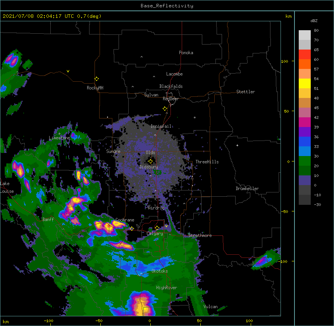This screenshot has height=326, width=334.
Task: Pick the dark green 10–20 dBZ legend swatch
Action: pyautogui.click(x=305, y=171)
